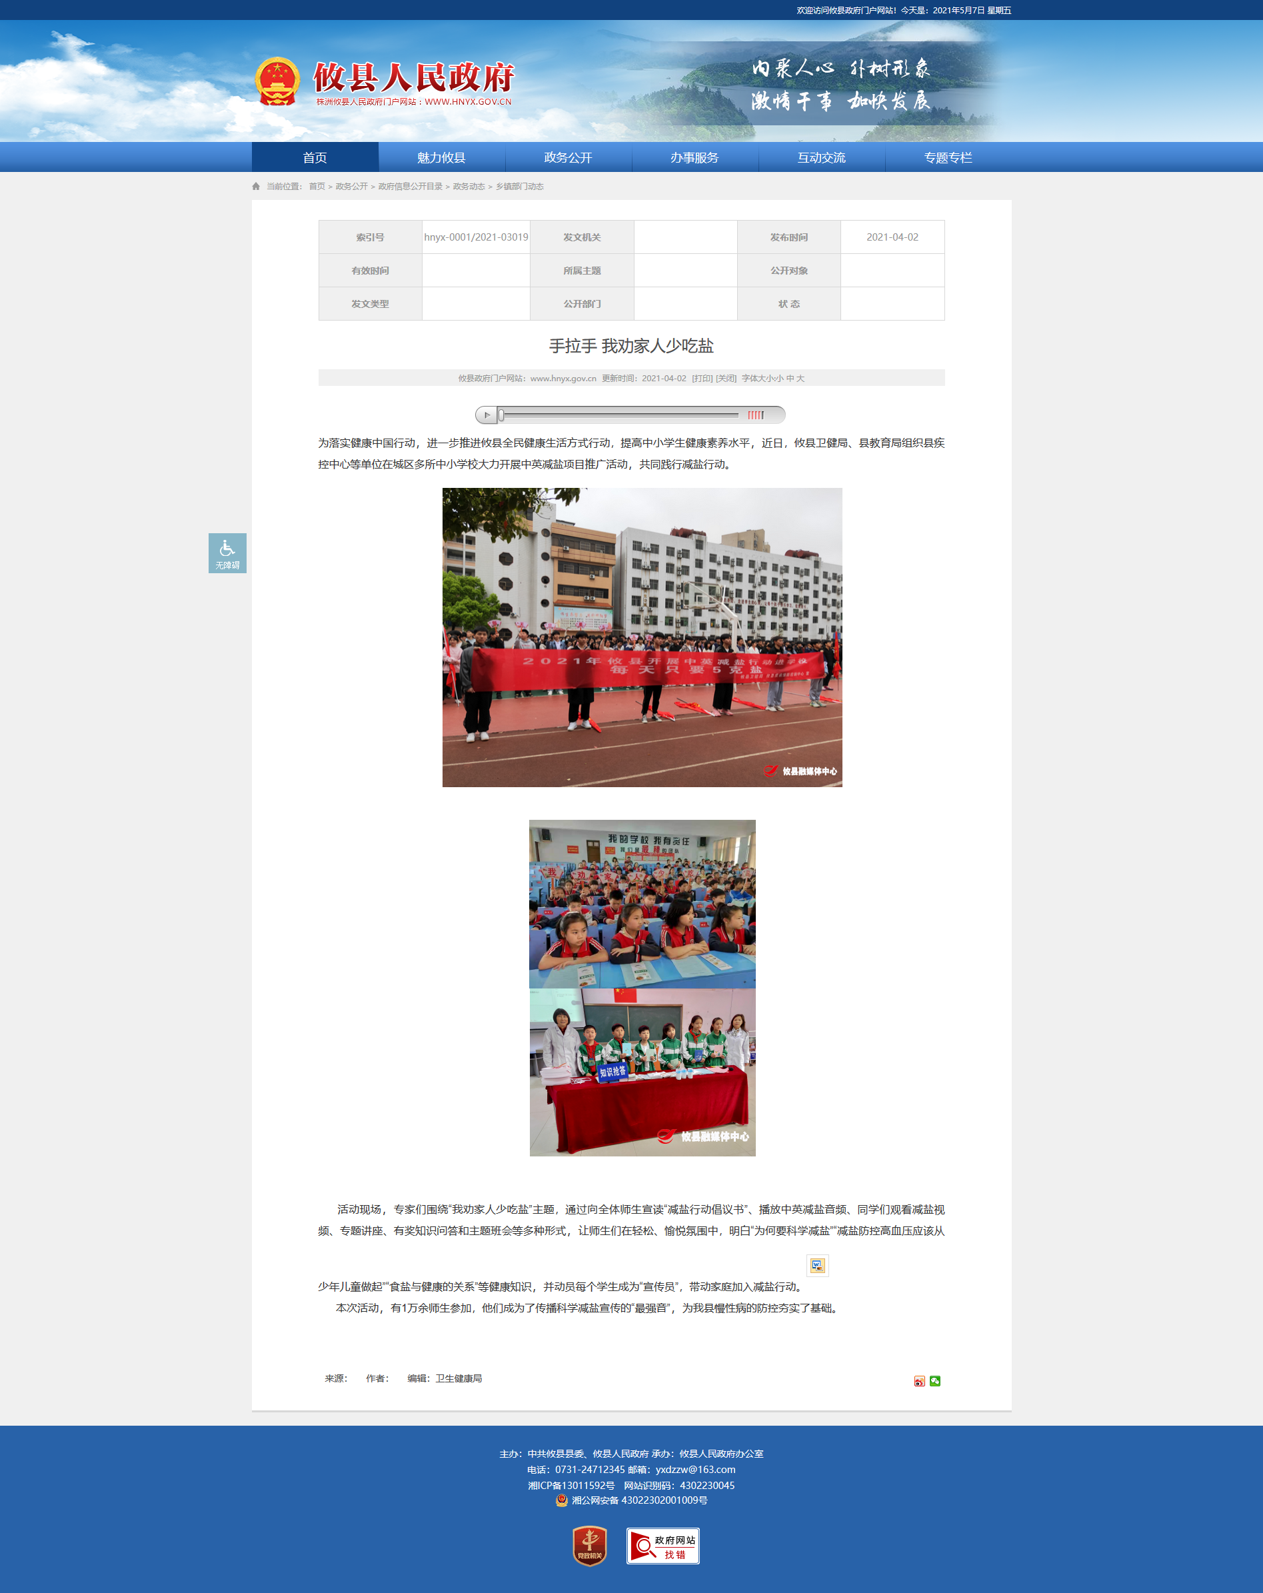
Task: Click the 索引号 table label
Action: (x=371, y=237)
